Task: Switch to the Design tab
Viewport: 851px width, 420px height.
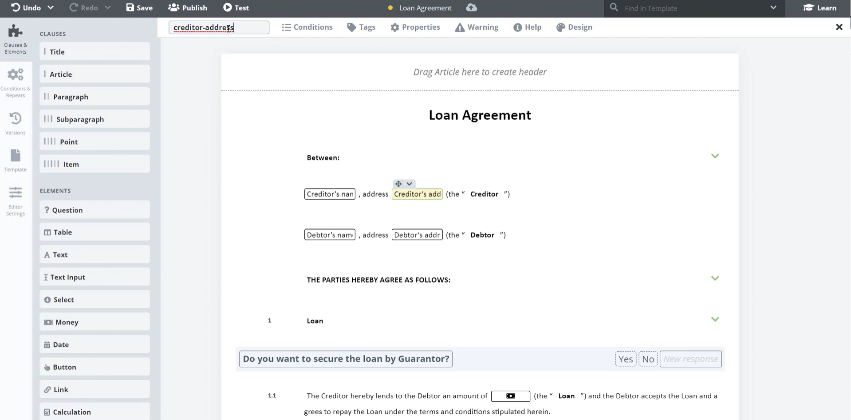Action: [574, 27]
